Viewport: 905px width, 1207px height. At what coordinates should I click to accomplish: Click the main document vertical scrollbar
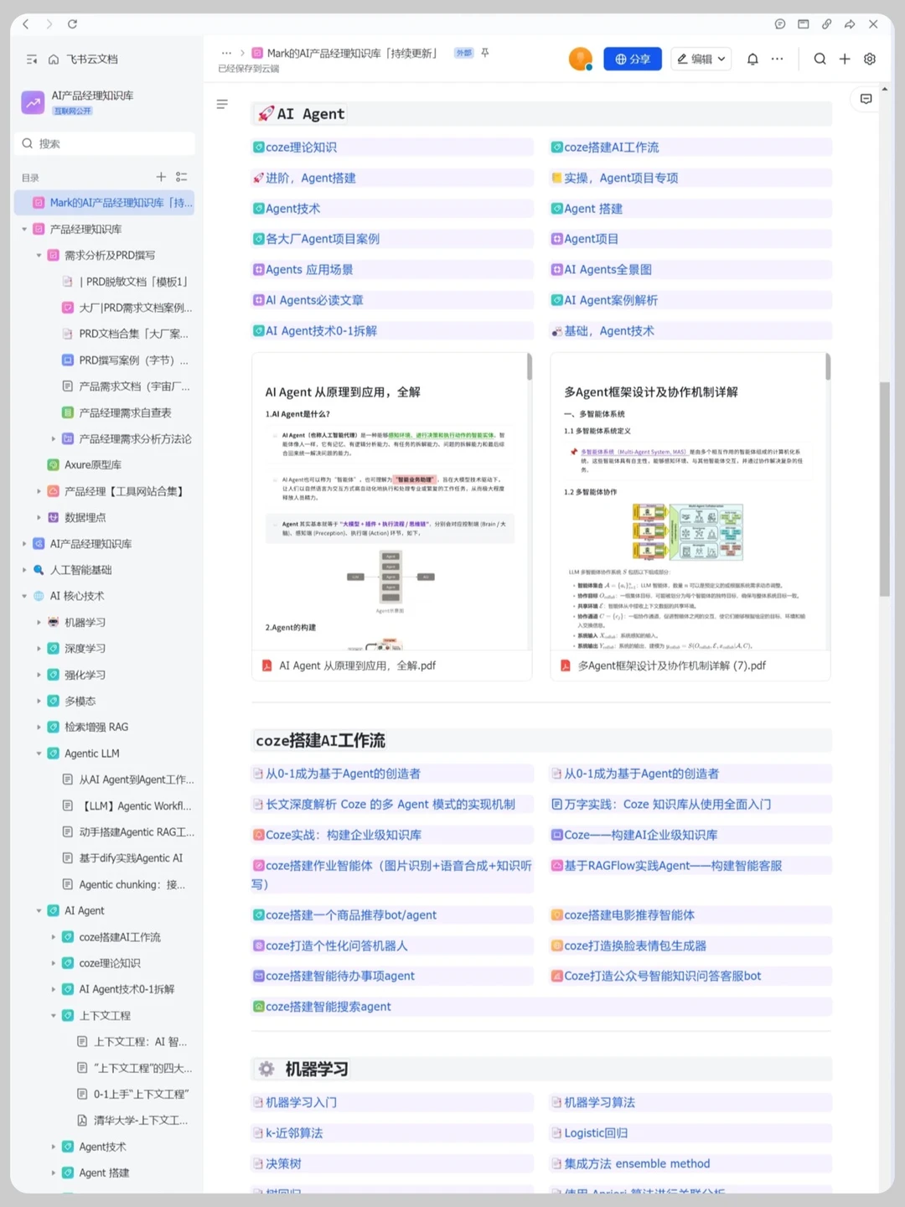click(884, 489)
